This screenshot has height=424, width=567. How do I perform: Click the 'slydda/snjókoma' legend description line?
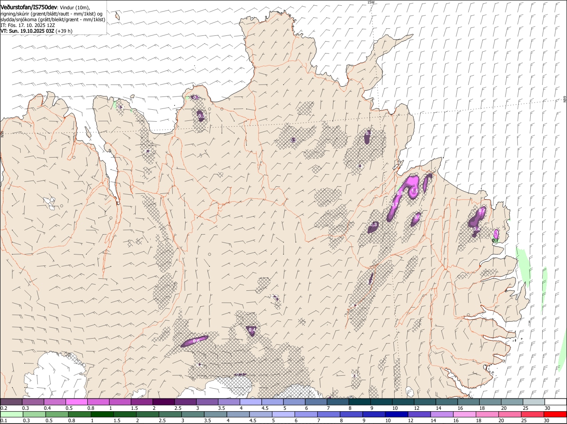click(53, 19)
